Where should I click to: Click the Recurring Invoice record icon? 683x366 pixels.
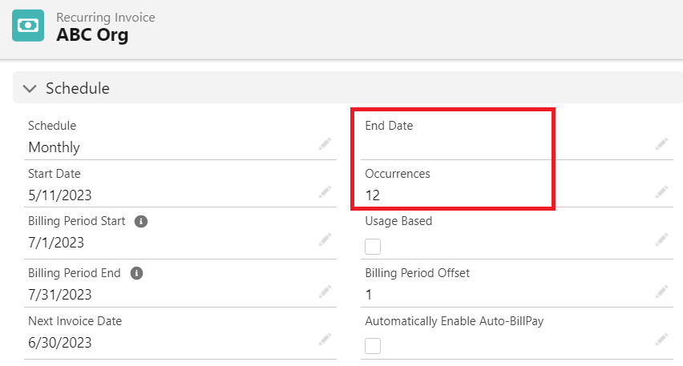28,26
